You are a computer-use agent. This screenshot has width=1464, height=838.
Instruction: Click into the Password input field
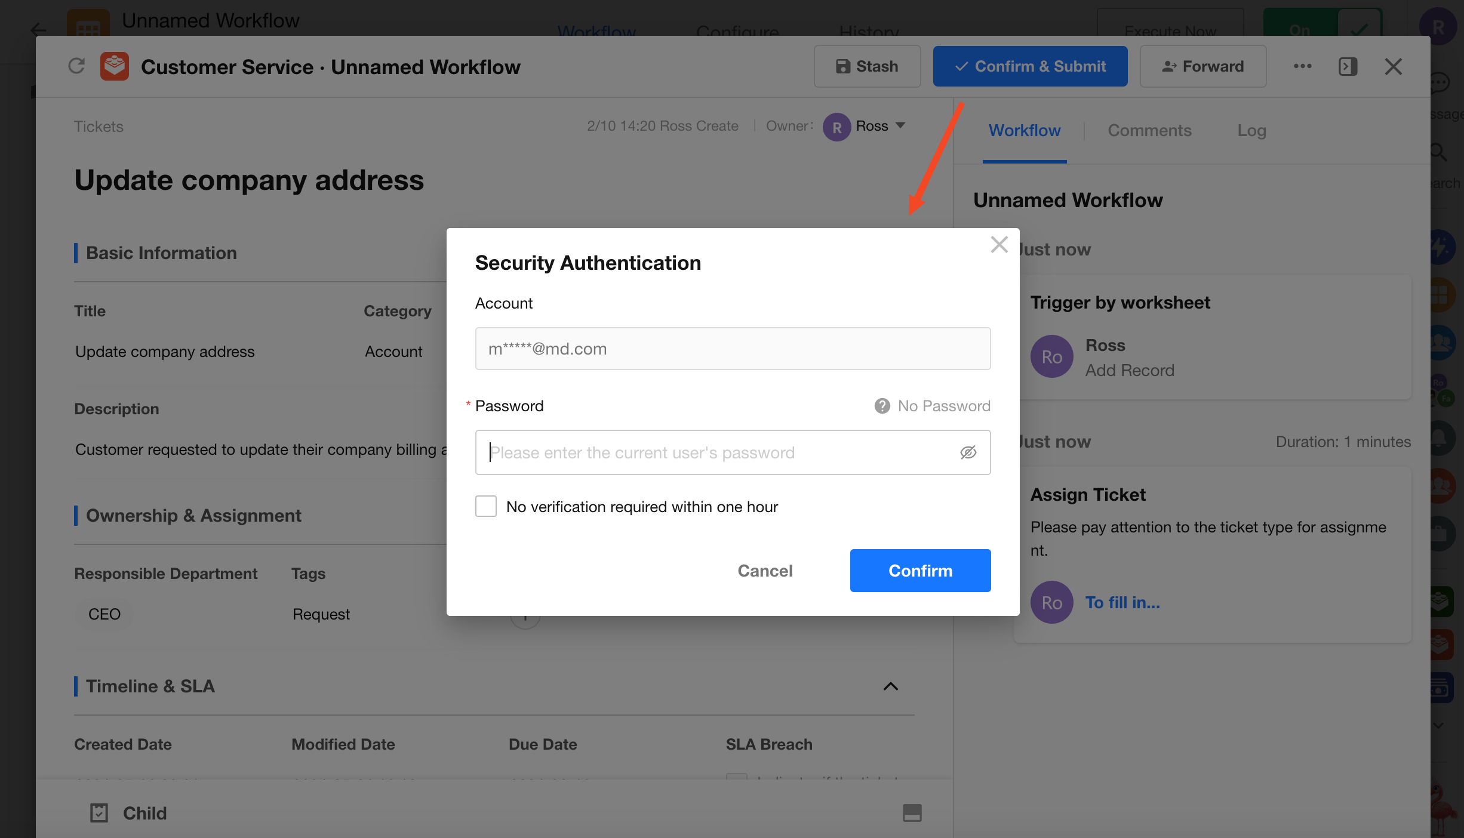[716, 452]
